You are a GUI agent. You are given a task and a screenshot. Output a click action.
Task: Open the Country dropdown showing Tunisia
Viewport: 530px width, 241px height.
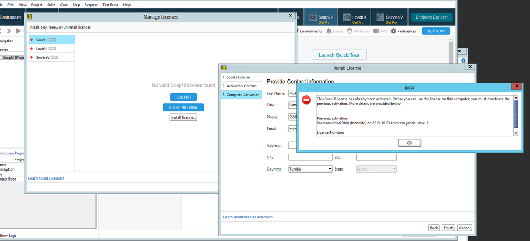point(310,169)
